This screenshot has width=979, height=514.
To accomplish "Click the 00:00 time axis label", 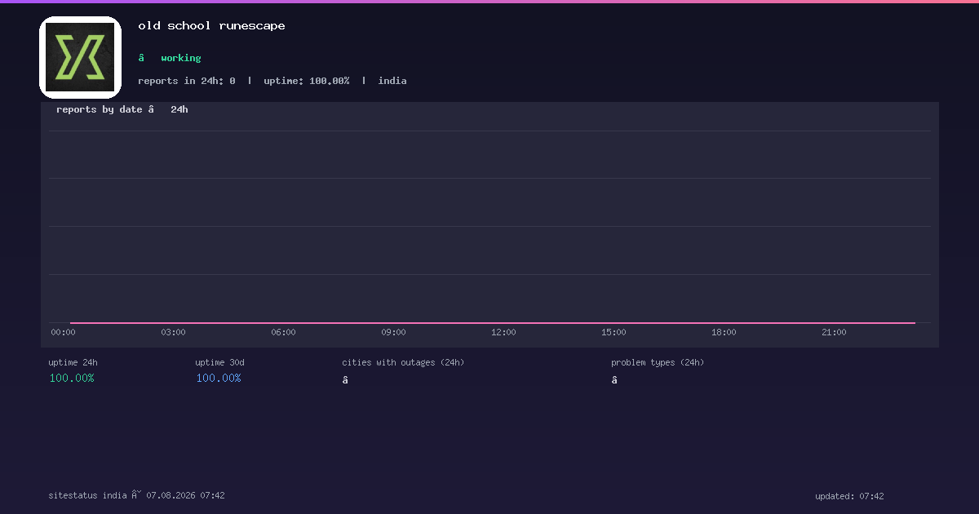I will point(63,332).
